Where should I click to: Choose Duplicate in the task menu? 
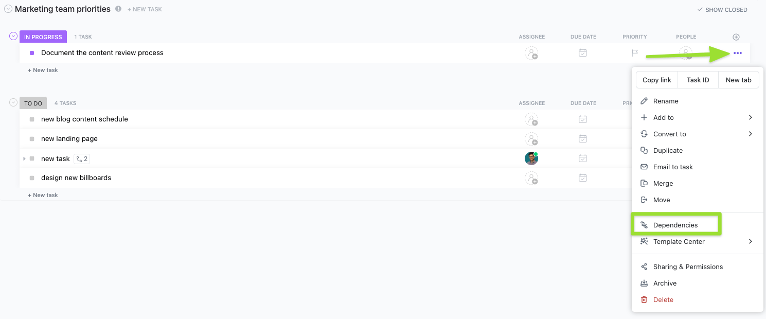click(x=668, y=150)
